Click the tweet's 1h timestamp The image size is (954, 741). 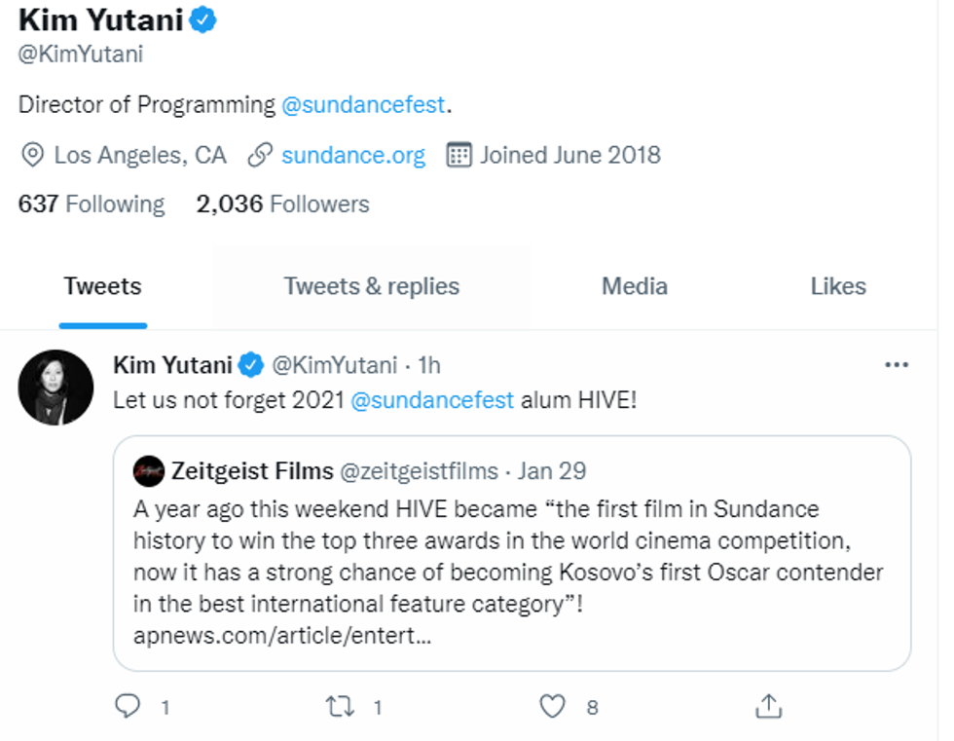tap(429, 366)
